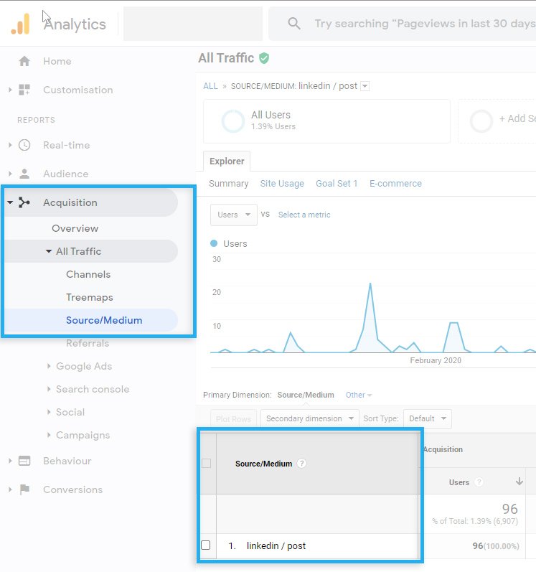This screenshot has width=536, height=572.
Task: Open the Users metric dropdown
Action: tap(234, 215)
